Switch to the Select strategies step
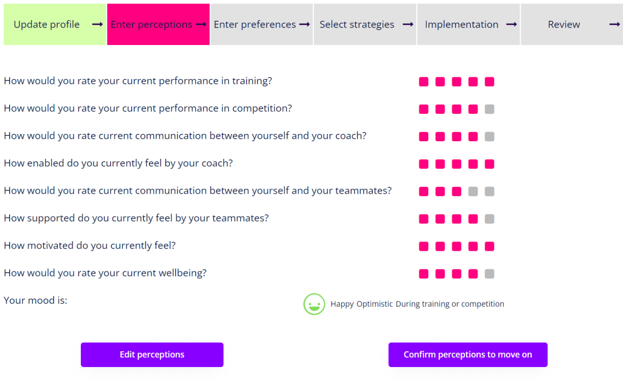This screenshot has height=389, width=623. coord(357,24)
